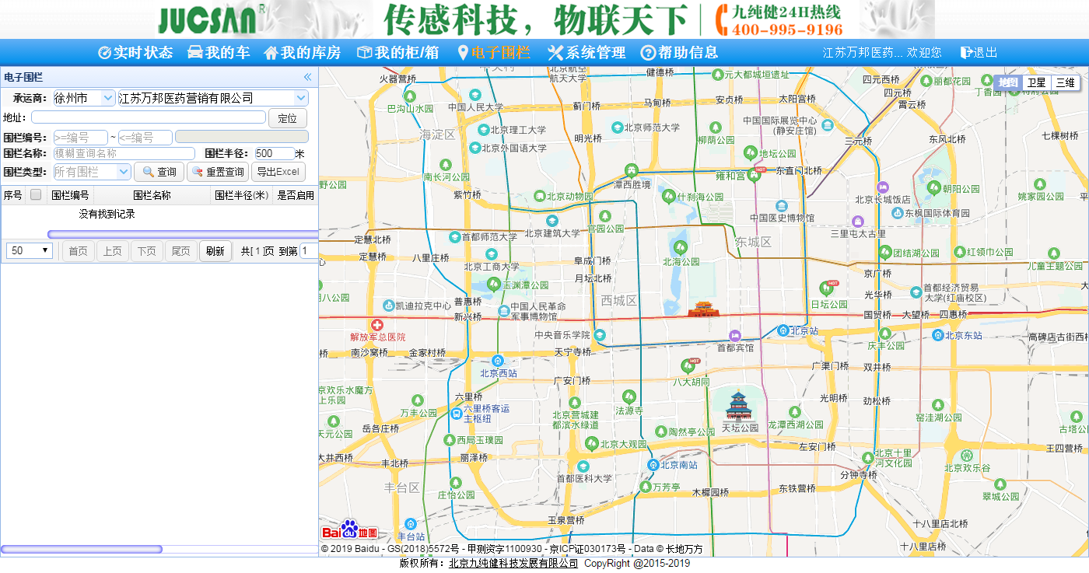
Task: Click the 北京南站 railway station icon
Action: (x=653, y=465)
